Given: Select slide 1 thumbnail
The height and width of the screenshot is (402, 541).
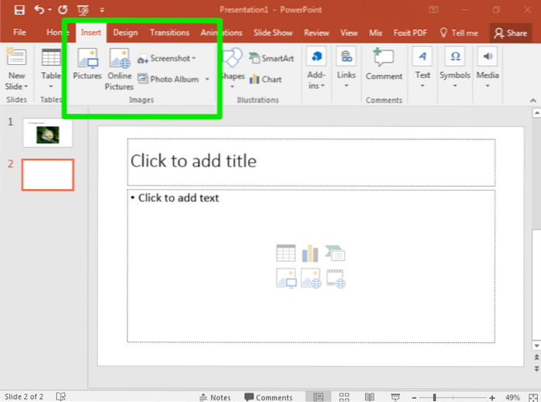Looking at the screenshot, I should pos(47,133).
